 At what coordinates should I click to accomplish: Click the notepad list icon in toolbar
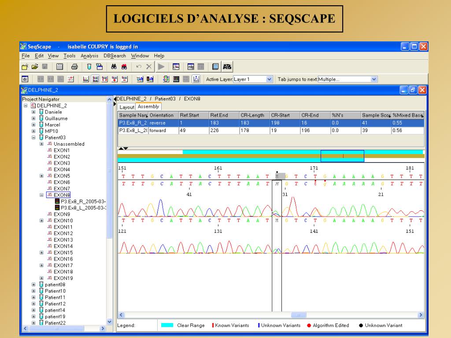[59, 67]
